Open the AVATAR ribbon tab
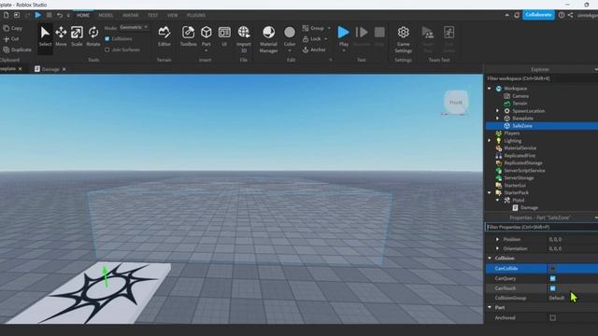This screenshot has height=336, width=598. [x=131, y=15]
